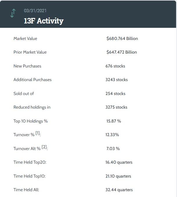Image resolution: width=177 pixels, height=197 pixels.
Task: Select the Sold out of label
Action: click(x=24, y=94)
